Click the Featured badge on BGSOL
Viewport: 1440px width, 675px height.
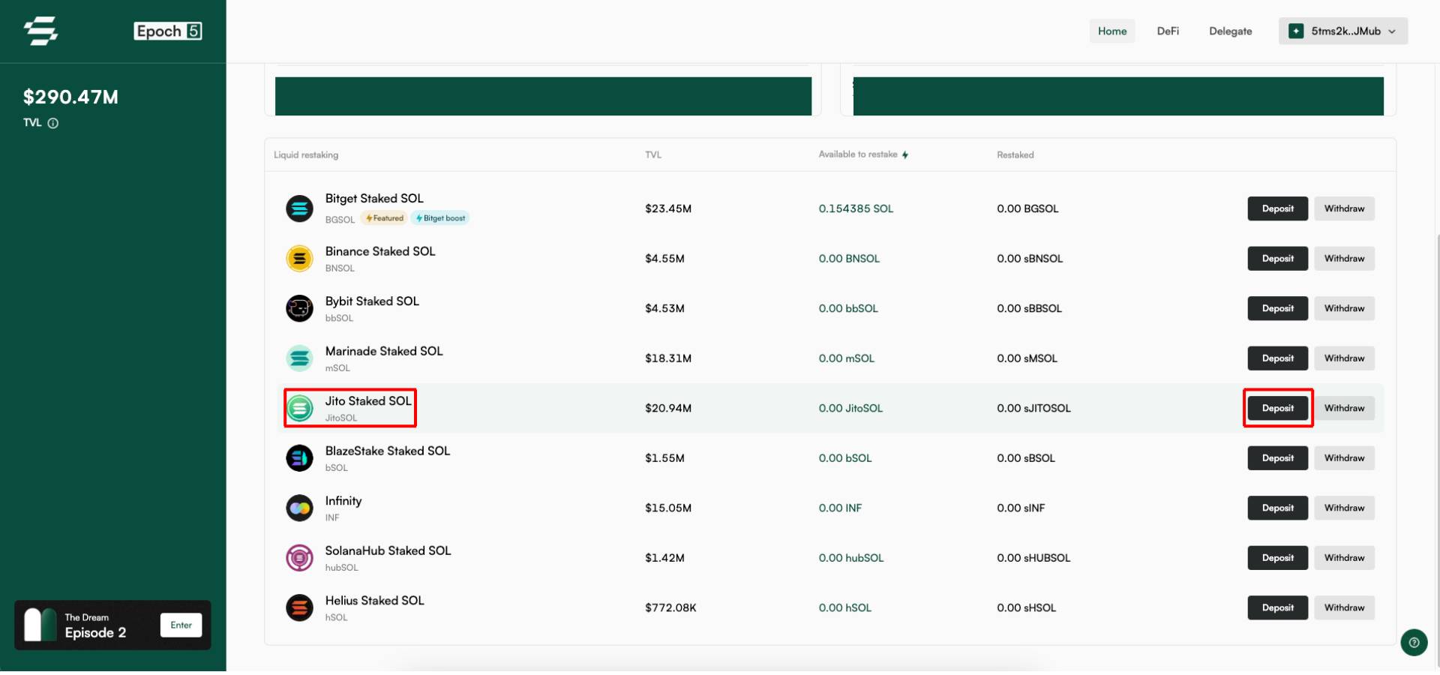click(x=384, y=218)
